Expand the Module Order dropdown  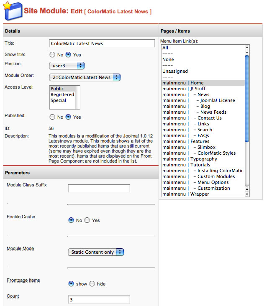[x=85, y=77]
